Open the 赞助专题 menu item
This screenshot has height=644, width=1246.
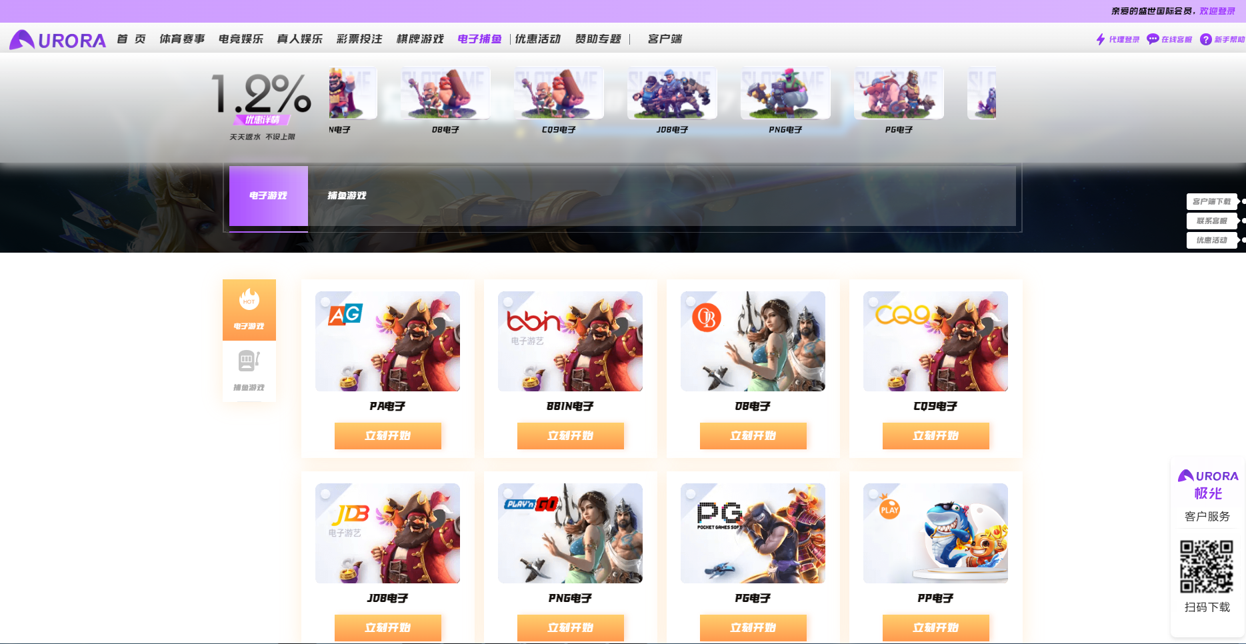(x=598, y=39)
